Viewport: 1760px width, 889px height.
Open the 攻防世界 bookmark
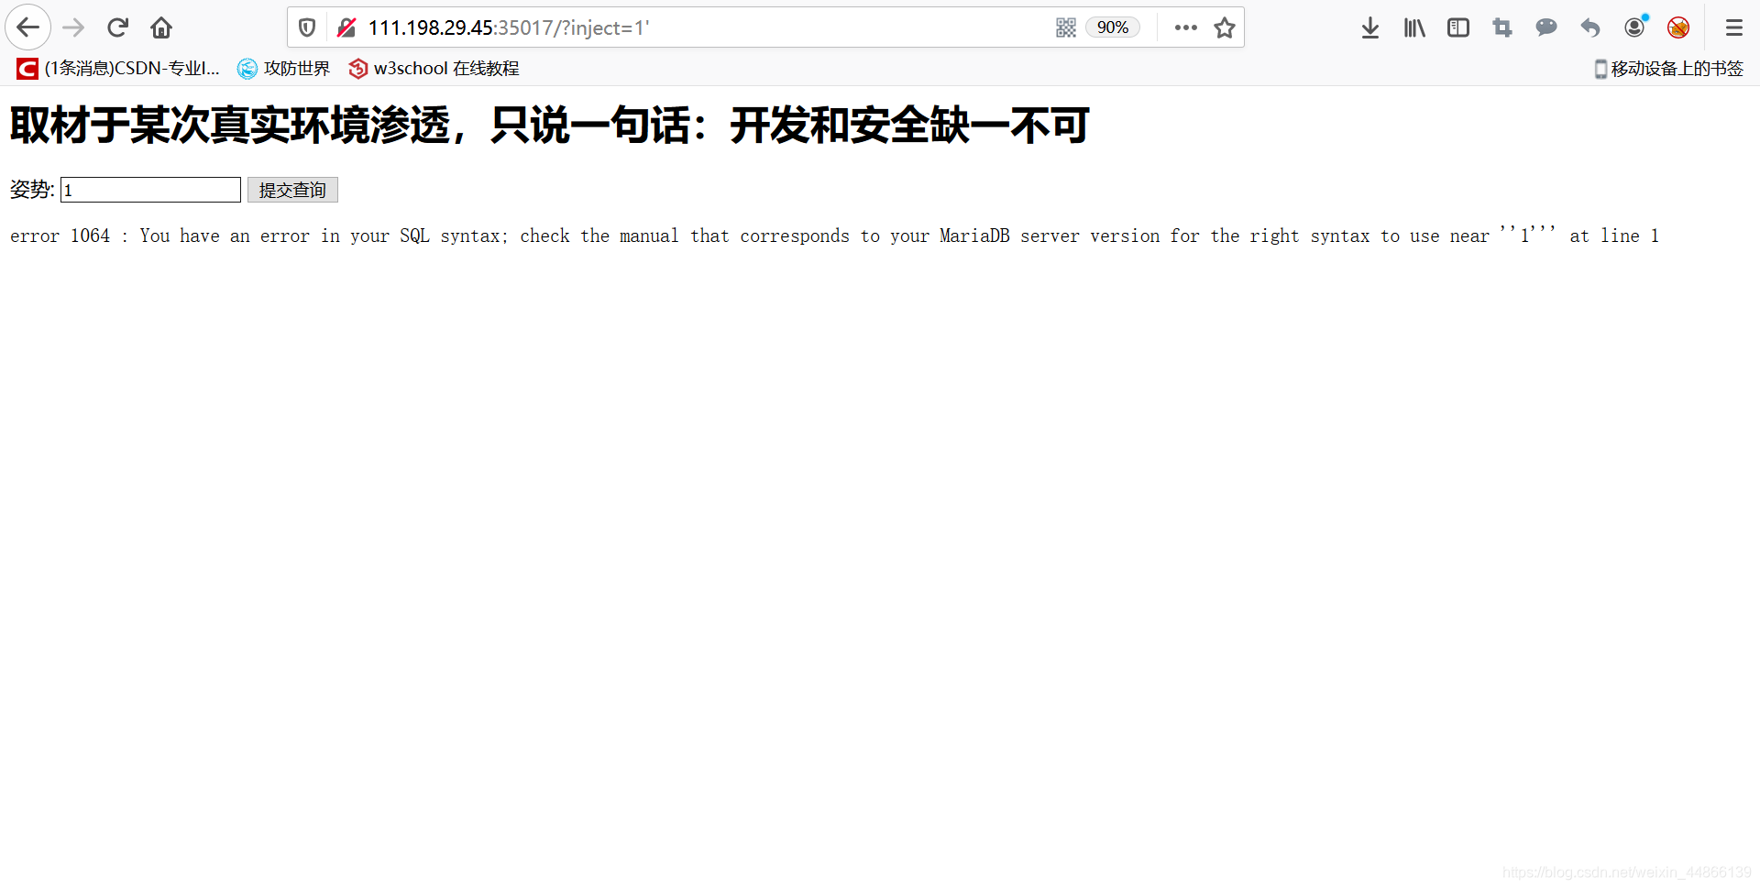(x=282, y=68)
